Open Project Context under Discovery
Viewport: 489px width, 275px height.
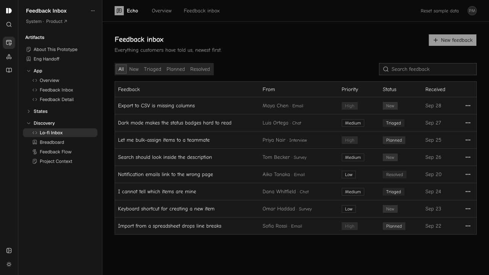60,161
